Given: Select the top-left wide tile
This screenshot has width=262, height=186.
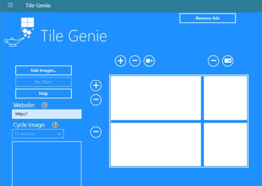Looking at the screenshot, I should pyautogui.click(x=156, y=98).
